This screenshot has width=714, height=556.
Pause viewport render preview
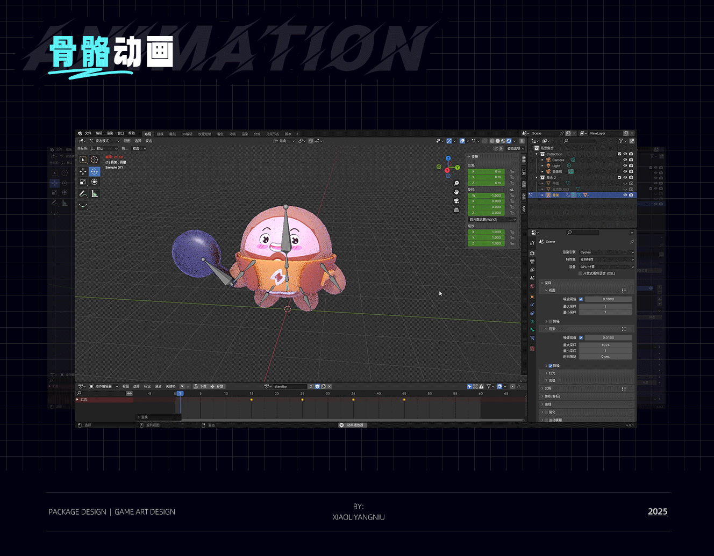click(x=522, y=141)
